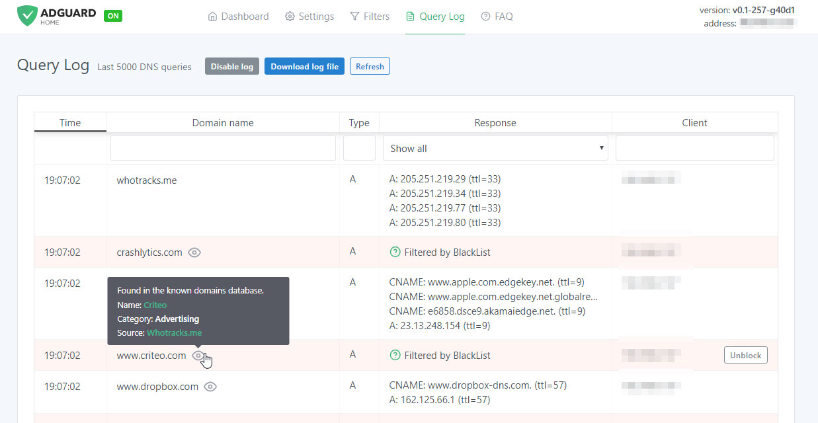Focus the Type filter input box
Image resolution: width=818 pixels, height=423 pixels.
pyautogui.click(x=359, y=149)
